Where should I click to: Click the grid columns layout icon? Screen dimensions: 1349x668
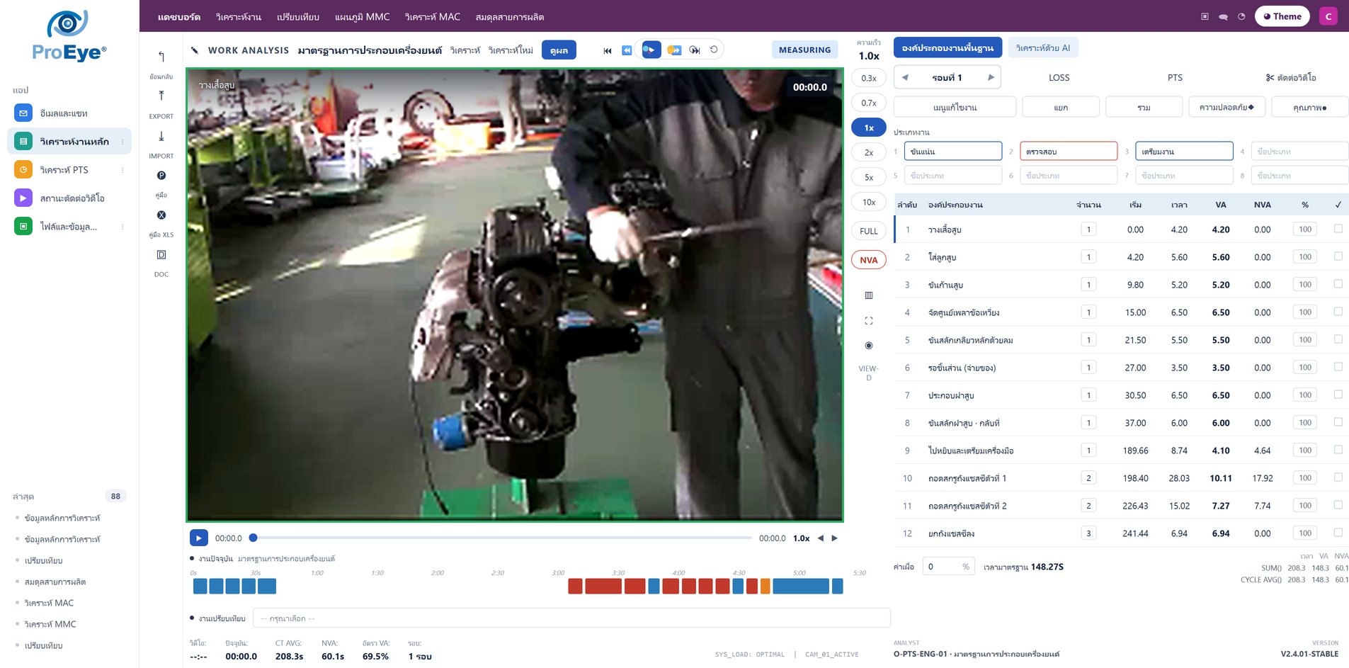[x=869, y=295]
